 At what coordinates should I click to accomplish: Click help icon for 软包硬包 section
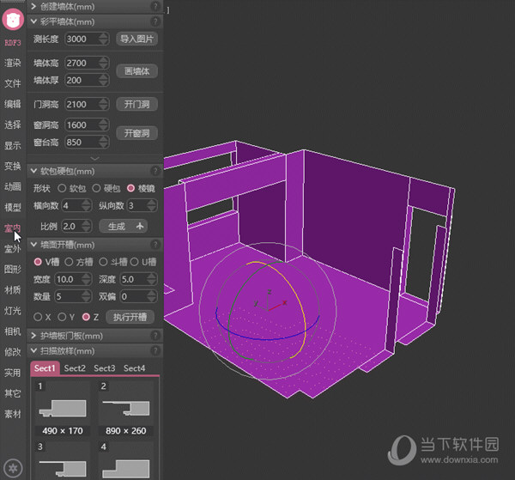[x=155, y=172]
